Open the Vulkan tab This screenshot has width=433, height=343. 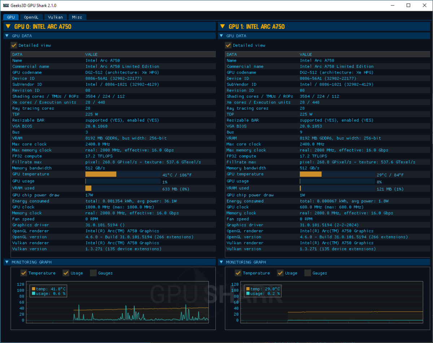tap(56, 17)
